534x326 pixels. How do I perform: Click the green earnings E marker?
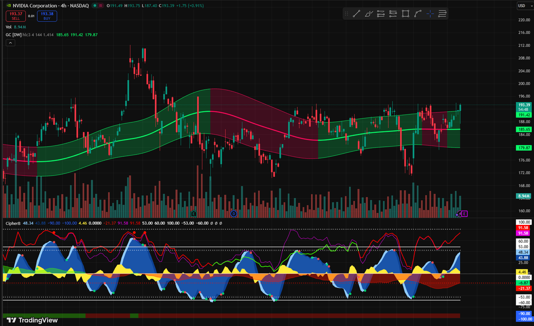(x=194, y=214)
